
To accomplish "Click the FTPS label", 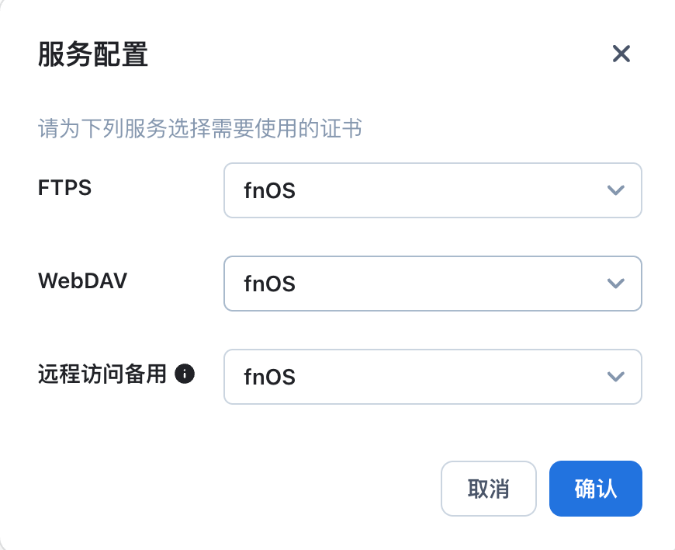I will (64, 188).
